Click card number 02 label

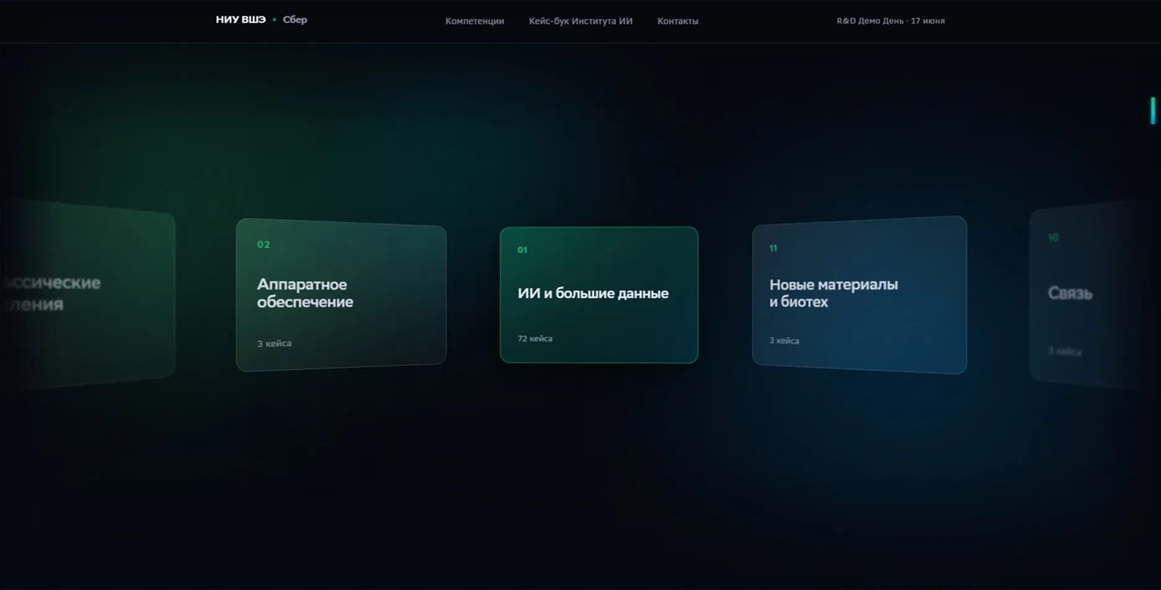(x=264, y=244)
